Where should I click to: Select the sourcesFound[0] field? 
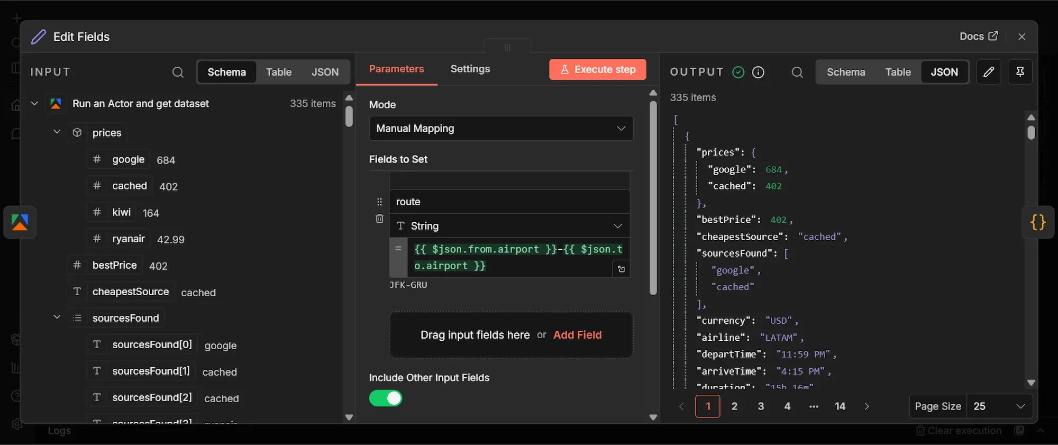tap(142, 344)
